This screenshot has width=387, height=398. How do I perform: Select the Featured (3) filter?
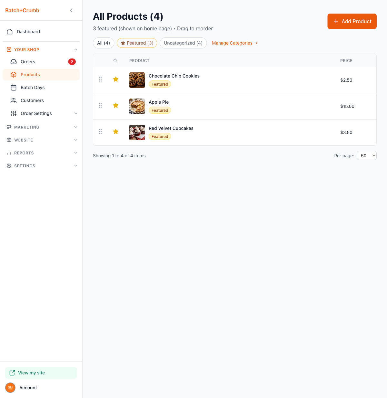137,43
